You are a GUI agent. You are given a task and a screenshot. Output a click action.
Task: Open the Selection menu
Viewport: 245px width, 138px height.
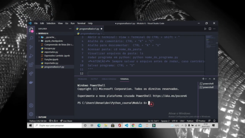point(51,23)
